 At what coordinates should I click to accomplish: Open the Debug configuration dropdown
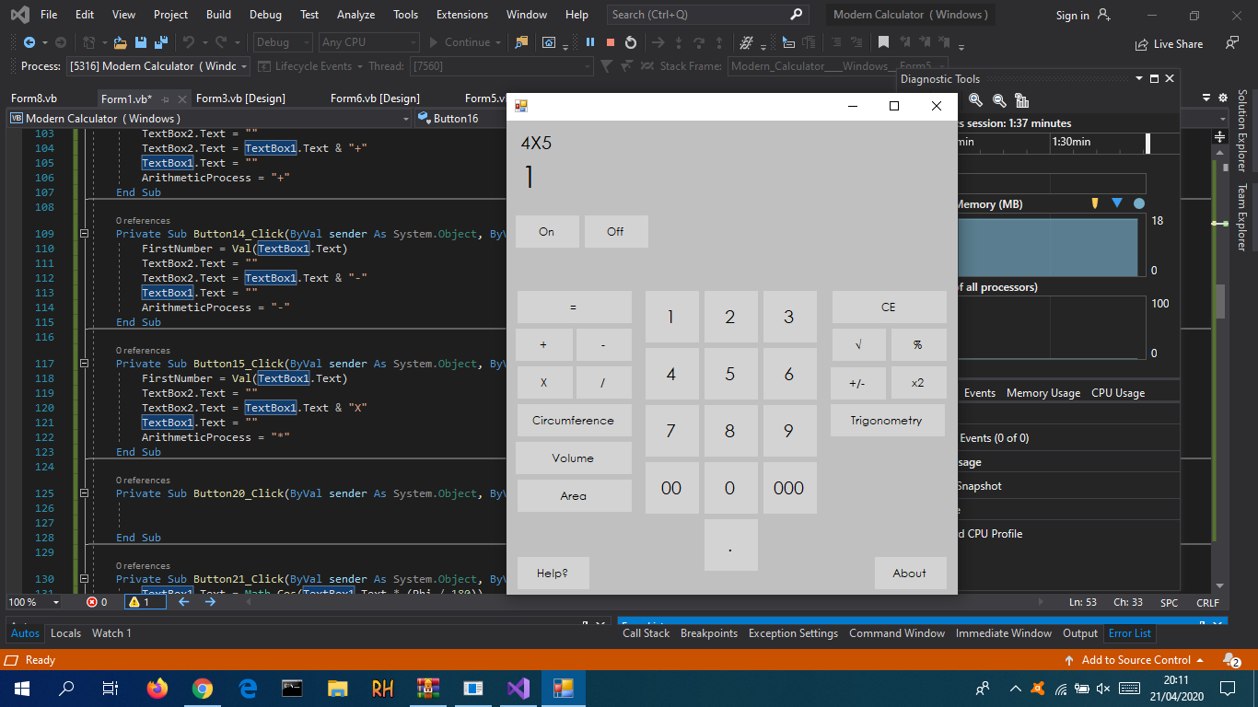282,42
